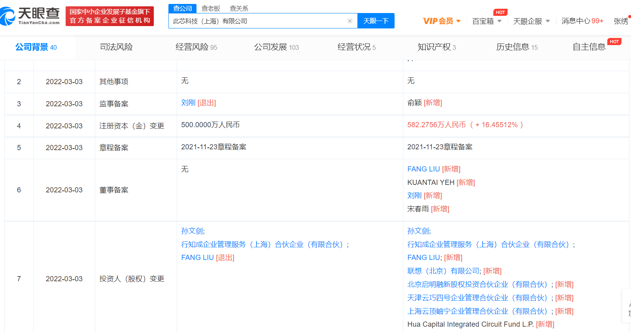The image size is (631, 333).
Task: Open 天津云巧四号企业管理合伙企业 link
Action: tap(478, 298)
